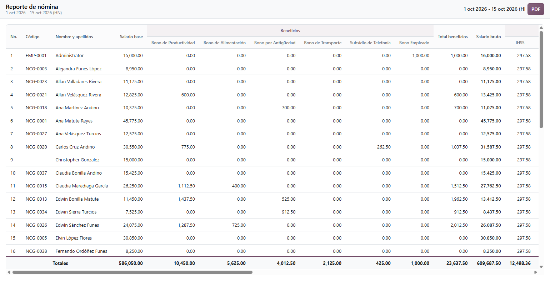Click the vertical scrollbar up arrow
Screen dimensions: 550x281
(541, 27)
